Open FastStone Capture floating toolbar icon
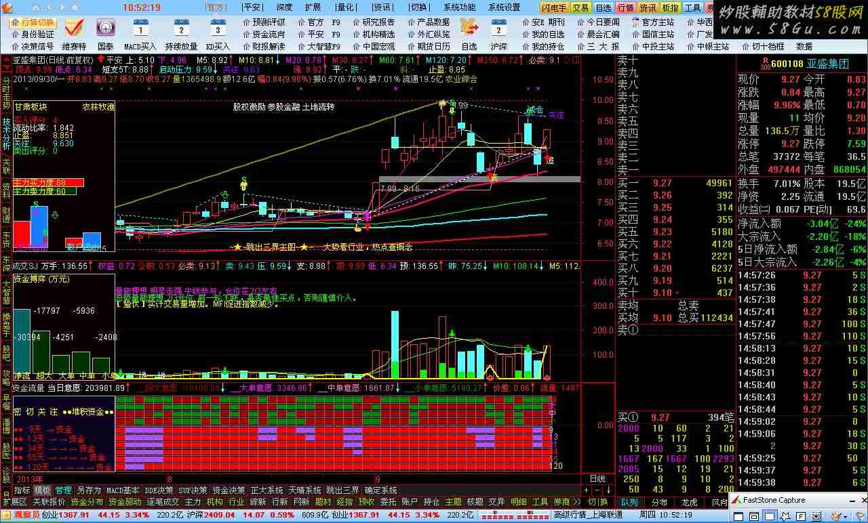Viewport: 868px width, 523px height. coord(737,500)
